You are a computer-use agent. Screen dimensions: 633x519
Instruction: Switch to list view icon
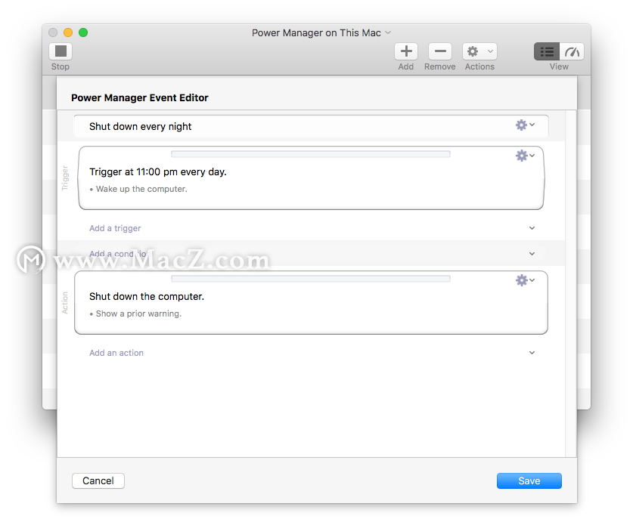pyautogui.click(x=547, y=51)
